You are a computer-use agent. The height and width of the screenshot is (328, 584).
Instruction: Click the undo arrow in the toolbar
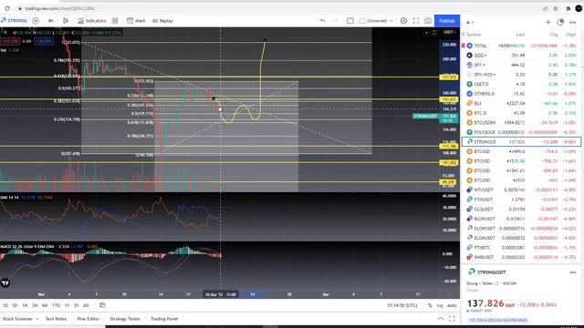pyautogui.click(x=322, y=21)
